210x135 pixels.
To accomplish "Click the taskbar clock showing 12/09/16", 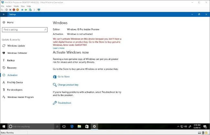I will [197, 126].
